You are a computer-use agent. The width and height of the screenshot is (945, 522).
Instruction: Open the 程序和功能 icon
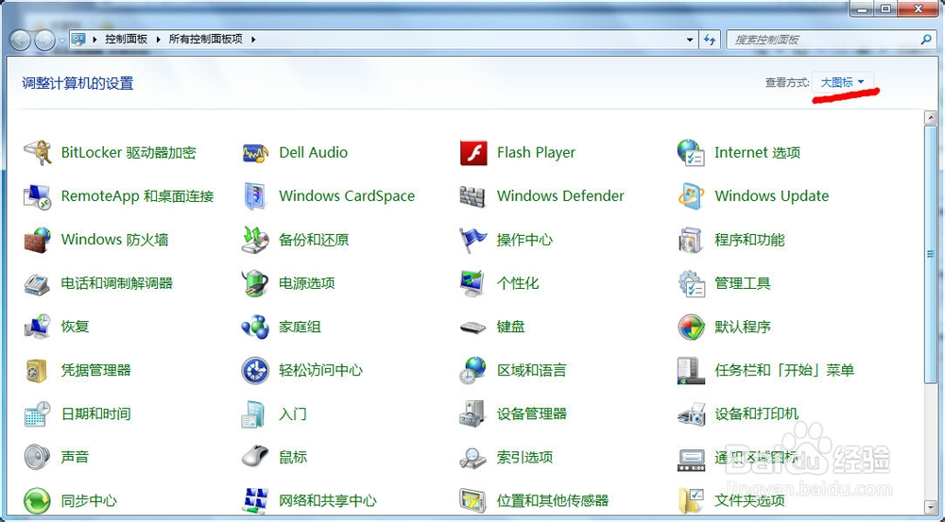pyautogui.click(x=691, y=240)
